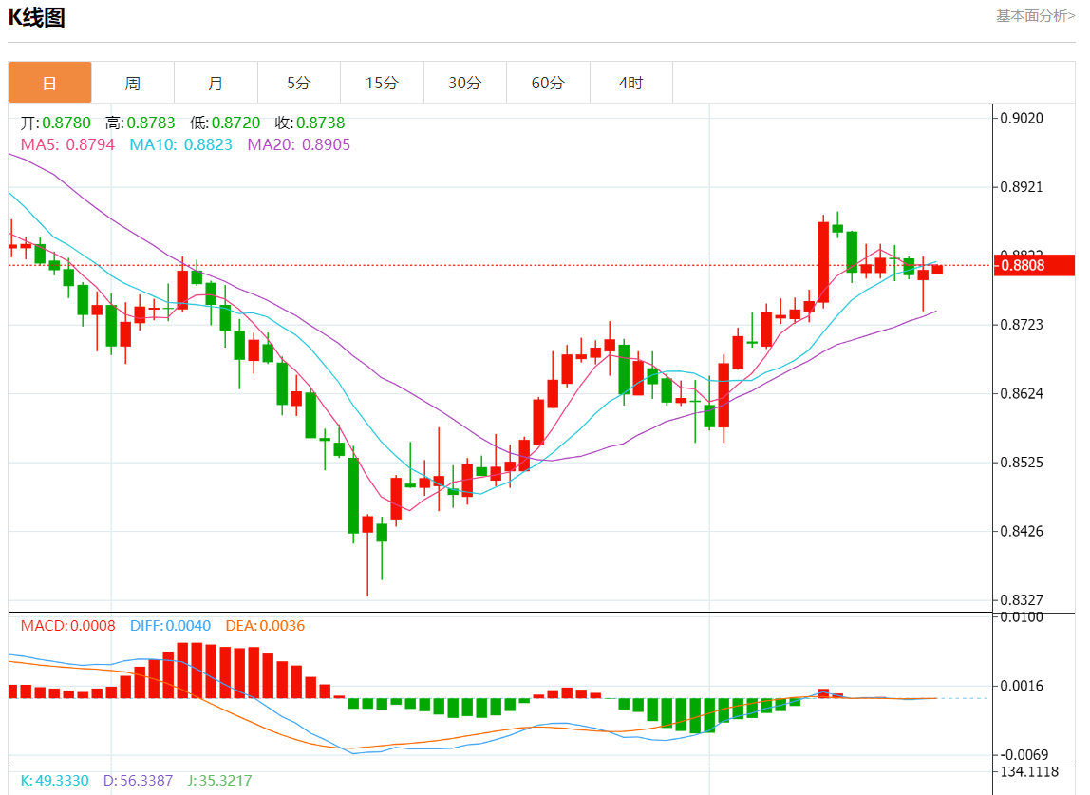The height and width of the screenshot is (795, 1090).
Task: Choose the 15分 interval tab
Action: click(382, 83)
